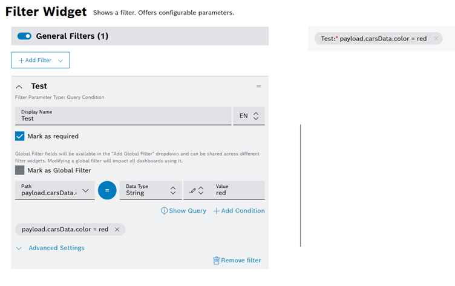The height and width of the screenshot is (286, 455).
Task: Click the drag handle on Test filter
Action: 258,87
